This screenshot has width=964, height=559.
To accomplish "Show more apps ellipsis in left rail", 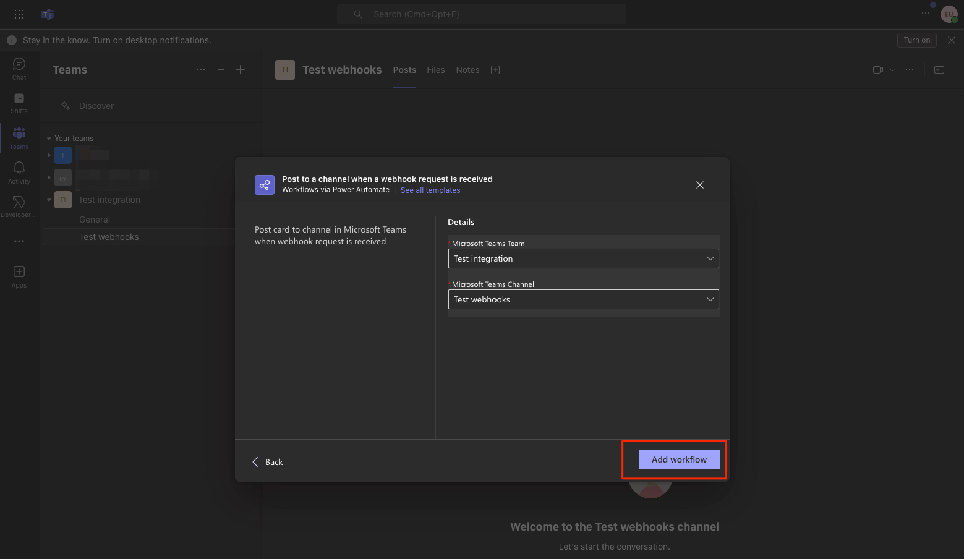I will tap(19, 241).
